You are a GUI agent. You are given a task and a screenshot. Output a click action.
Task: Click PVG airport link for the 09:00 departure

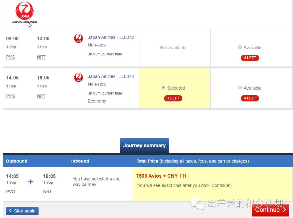coord(10,57)
